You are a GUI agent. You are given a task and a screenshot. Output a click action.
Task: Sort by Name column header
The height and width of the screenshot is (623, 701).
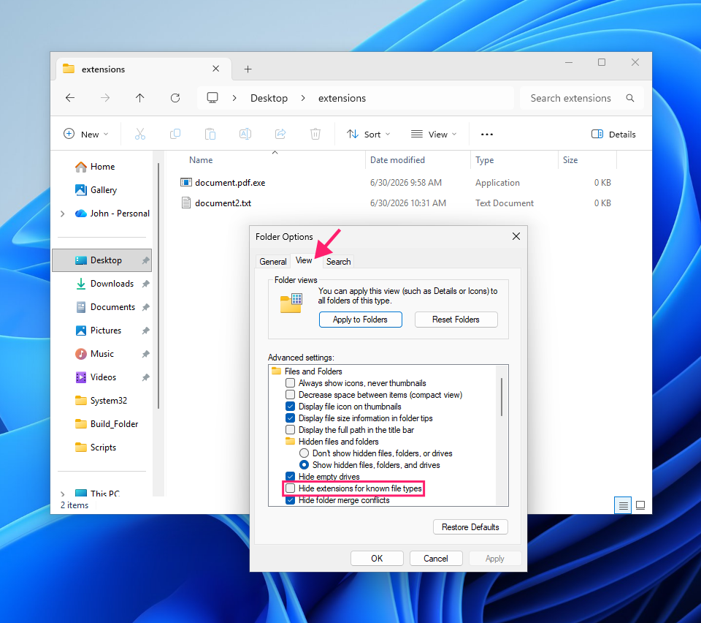(201, 160)
